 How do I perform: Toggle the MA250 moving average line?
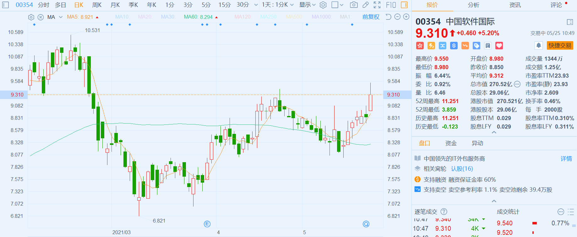point(269,17)
